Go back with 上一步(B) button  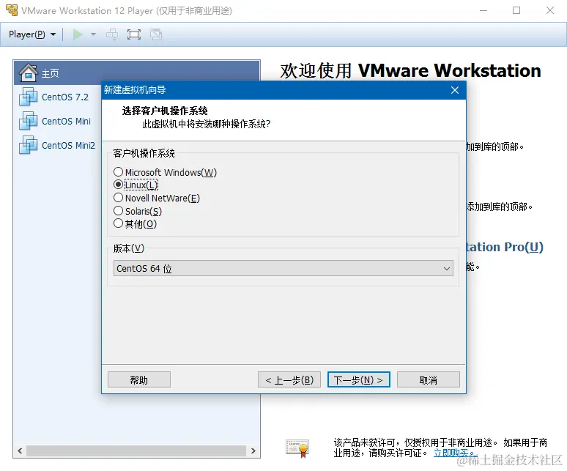tap(289, 380)
